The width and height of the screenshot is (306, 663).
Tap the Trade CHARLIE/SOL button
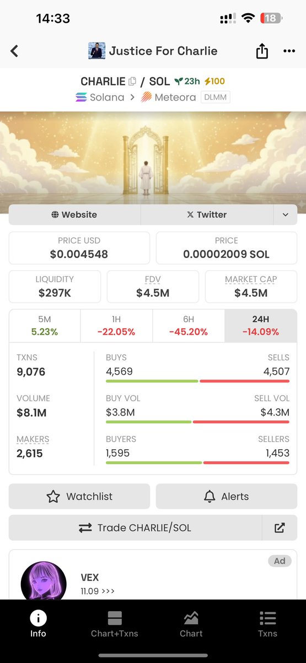(136, 528)
